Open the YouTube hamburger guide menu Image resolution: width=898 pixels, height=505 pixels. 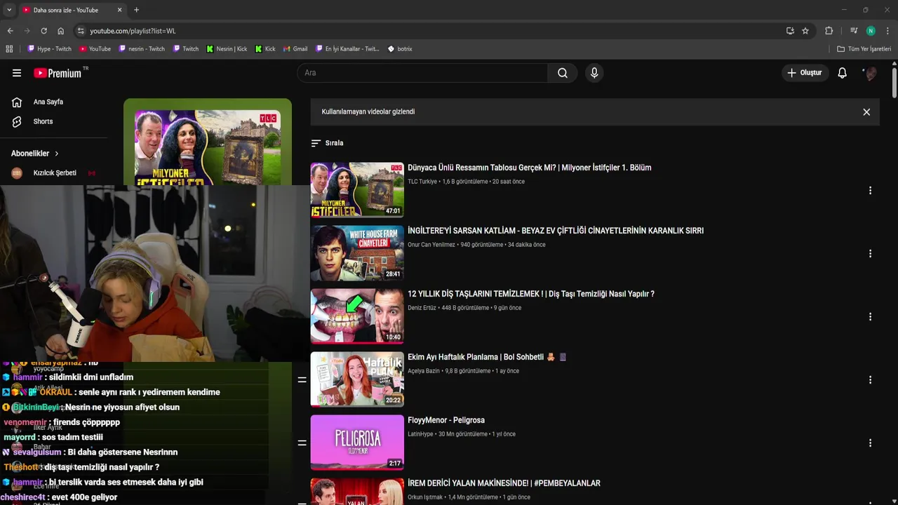17,73
